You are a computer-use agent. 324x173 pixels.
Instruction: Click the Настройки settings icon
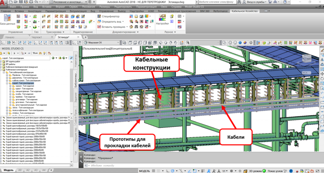162,20
